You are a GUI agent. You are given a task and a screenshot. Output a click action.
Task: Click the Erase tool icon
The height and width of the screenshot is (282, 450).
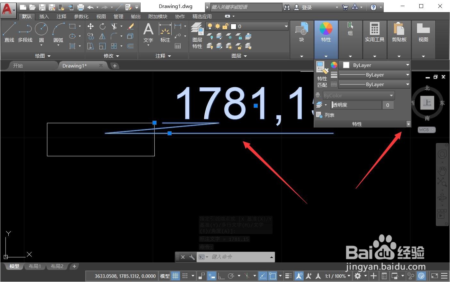[x=130, y=26]
